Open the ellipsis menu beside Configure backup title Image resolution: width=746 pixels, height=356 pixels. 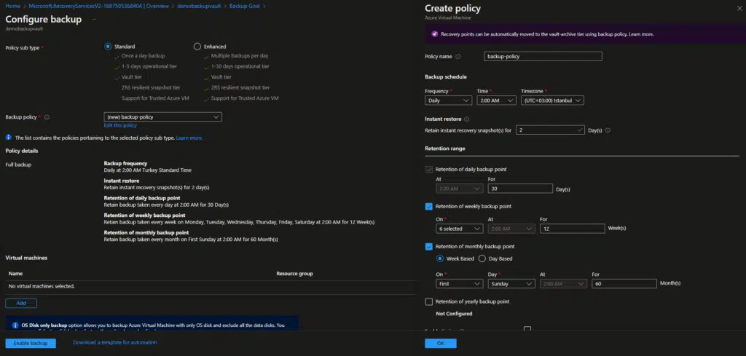click(94, 20)
